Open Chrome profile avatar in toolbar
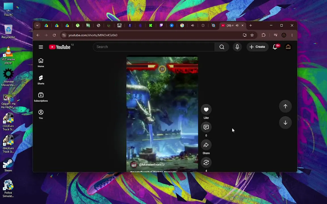The image size is (327, 204). 284,35
